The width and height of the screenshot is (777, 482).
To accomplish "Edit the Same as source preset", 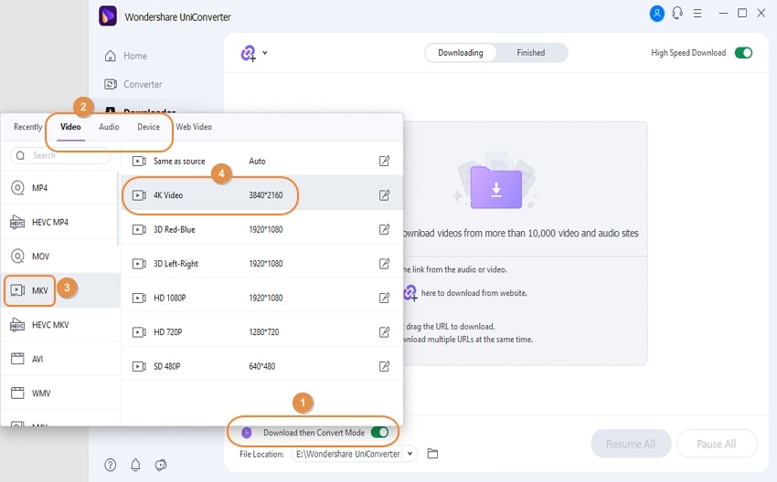I will point(384,161).
